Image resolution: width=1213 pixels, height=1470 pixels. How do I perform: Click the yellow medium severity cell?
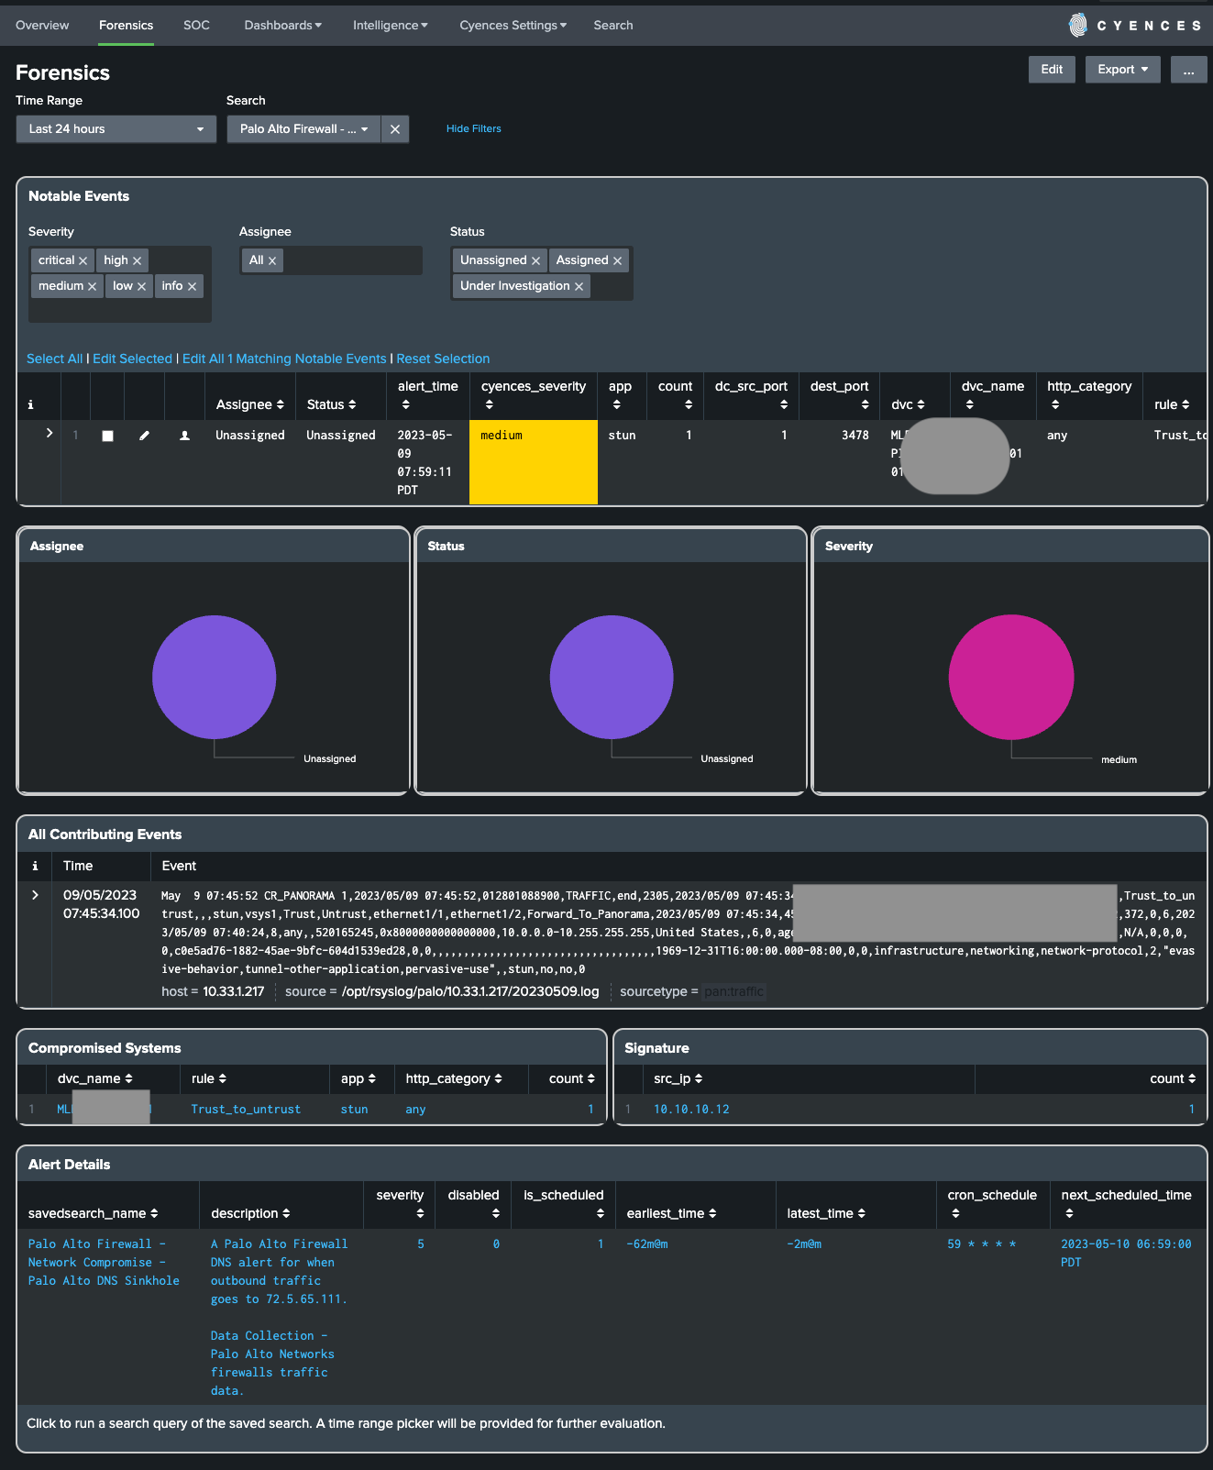pyautogui.click(x=534, y=462)
